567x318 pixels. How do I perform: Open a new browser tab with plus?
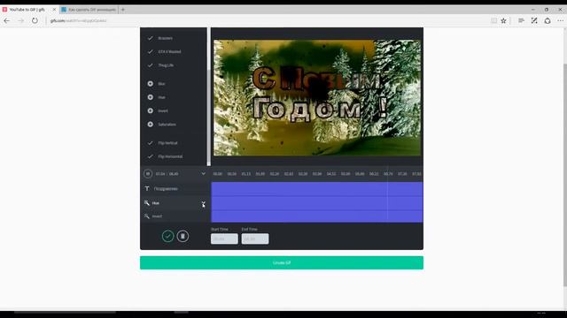(123, 10)
